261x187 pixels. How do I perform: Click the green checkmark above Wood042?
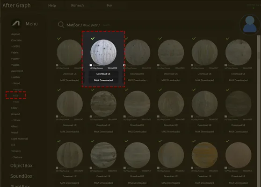[x=227, y=39]
